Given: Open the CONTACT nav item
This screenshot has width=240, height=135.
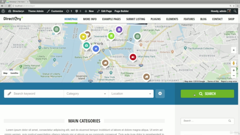Looking at the screenshot, I should coord(217,19).
